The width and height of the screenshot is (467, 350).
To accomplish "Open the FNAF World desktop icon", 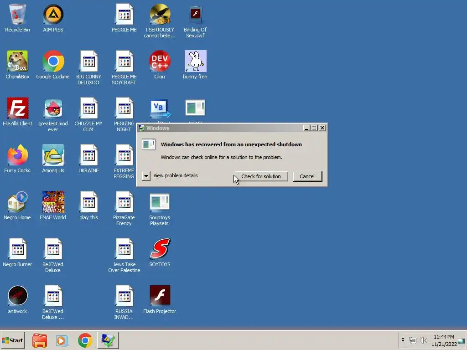I will pos(53,206).
